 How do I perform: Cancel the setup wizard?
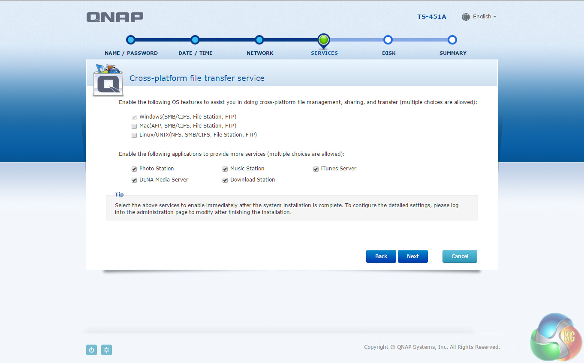460,256
